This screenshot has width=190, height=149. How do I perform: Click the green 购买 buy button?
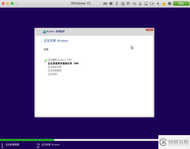click(x=181, y=3)
